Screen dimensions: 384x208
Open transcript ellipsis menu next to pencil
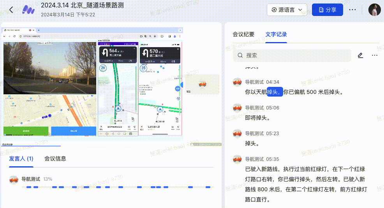pos(374,55)
